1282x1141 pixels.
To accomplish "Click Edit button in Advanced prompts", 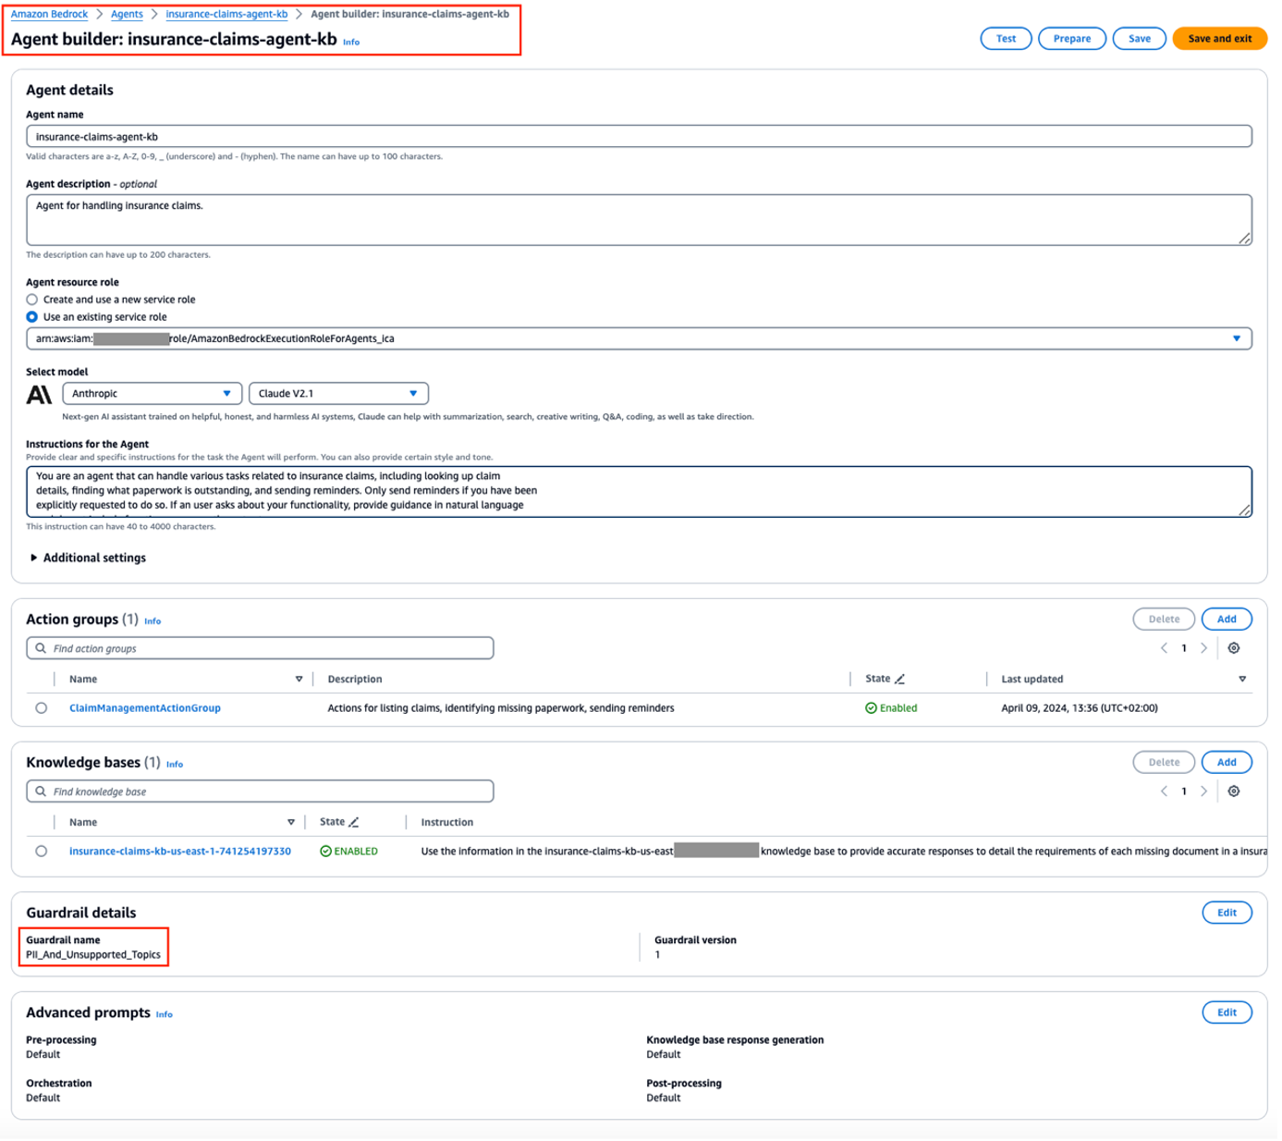I will pyautogui.click(x=1227, y=1012).
